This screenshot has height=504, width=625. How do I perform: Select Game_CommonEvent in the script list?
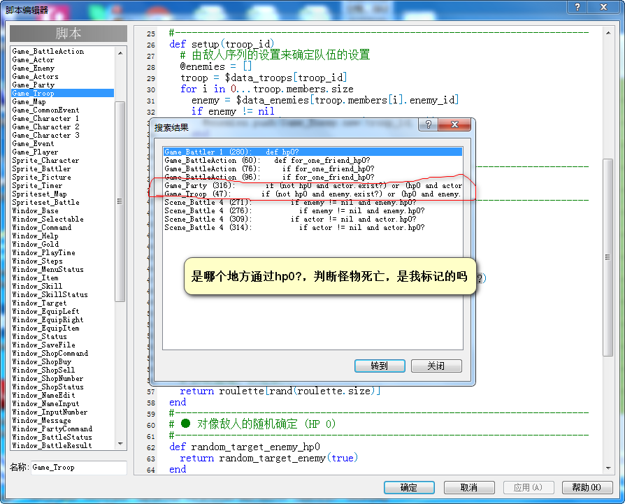click(x=46, y=110)
